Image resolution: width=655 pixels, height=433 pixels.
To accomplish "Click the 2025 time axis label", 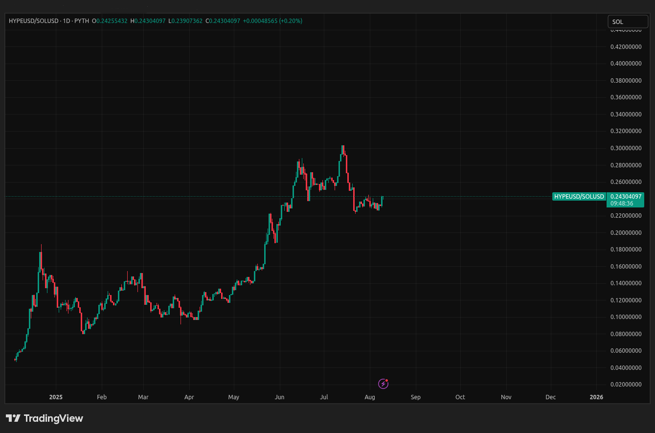I will (56, 397).
